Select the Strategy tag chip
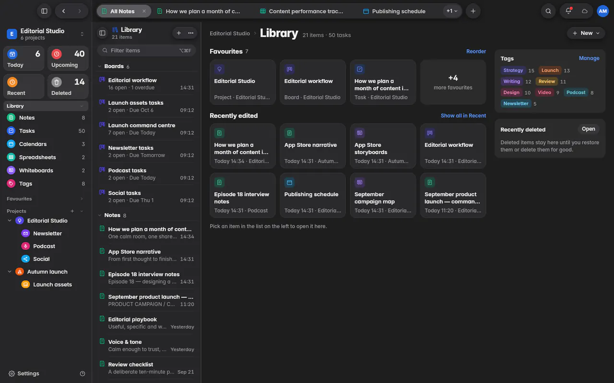Image resolution: width=614 pixels, height=383 pixels. pos(513,70)
